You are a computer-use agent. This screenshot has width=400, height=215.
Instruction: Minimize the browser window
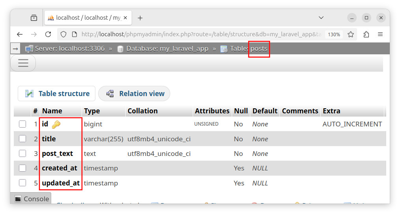[x=352, y=18]
